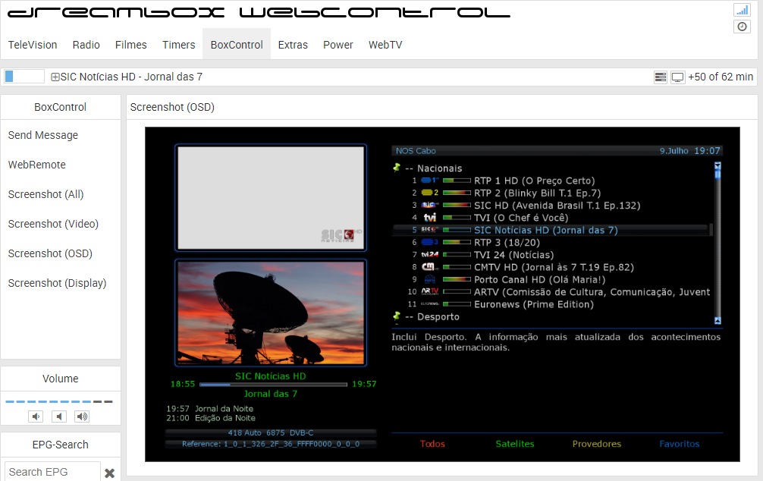Choose Screenshot (Display) in the sidebar
763x481 pixels.
57,283
